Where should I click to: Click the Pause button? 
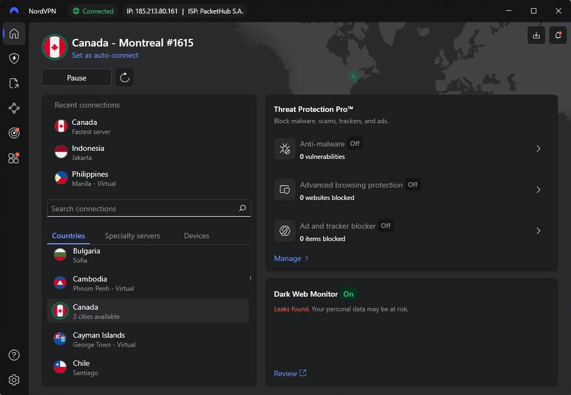76,77
